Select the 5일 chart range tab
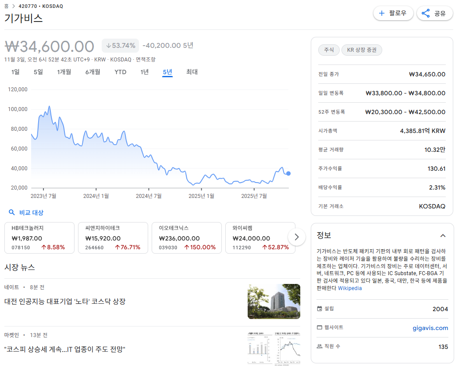The width and height of the screenshot is (455, 366). tap(38, 72)
